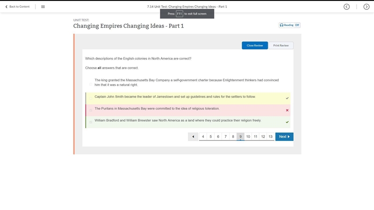Click the previous question triangle arrow
Image resolution: width=374 pixels, height=210 pixels.
(x=193, y=137)
